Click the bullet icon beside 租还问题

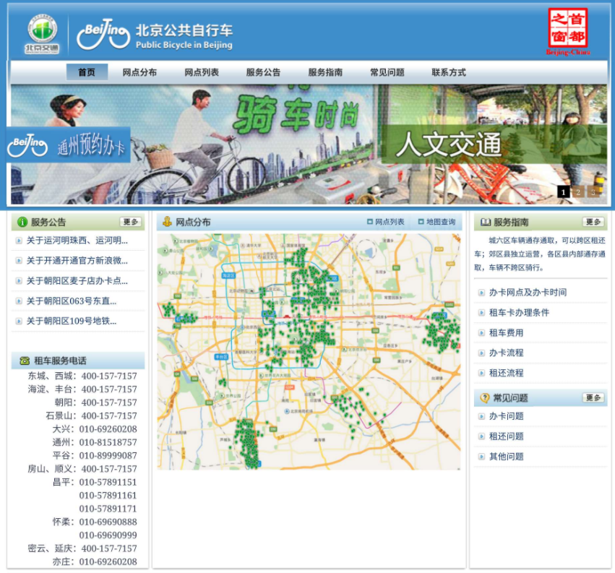481,436
